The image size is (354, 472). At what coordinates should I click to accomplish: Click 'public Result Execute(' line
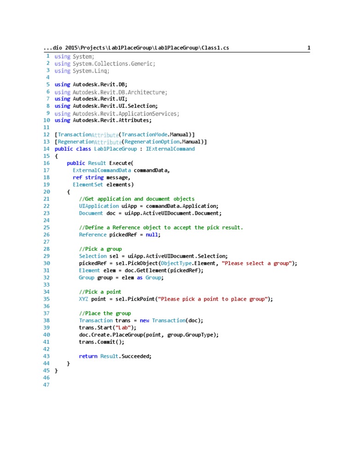click(x=100, y=163)
